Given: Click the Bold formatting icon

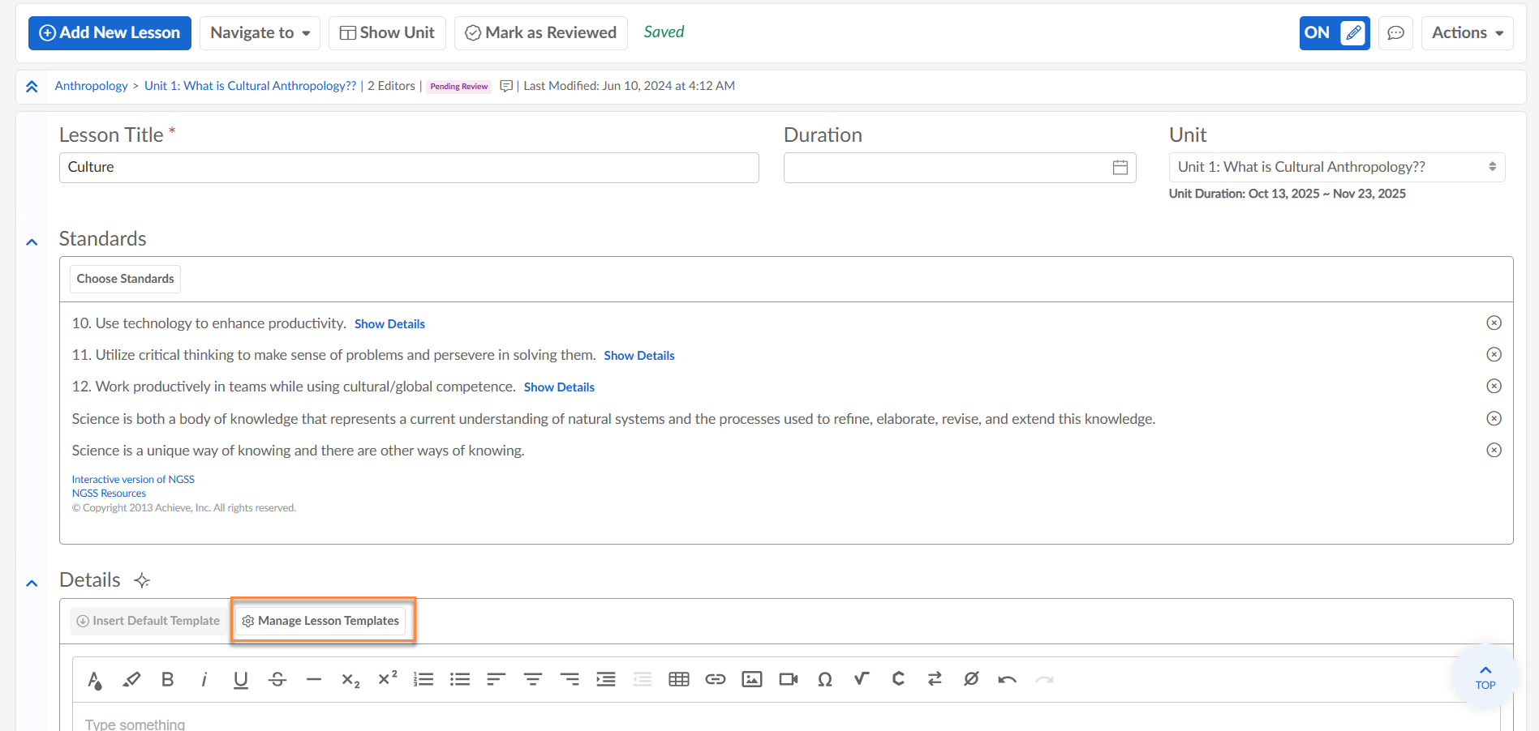Looking at the screenshot, I should 167,679.
